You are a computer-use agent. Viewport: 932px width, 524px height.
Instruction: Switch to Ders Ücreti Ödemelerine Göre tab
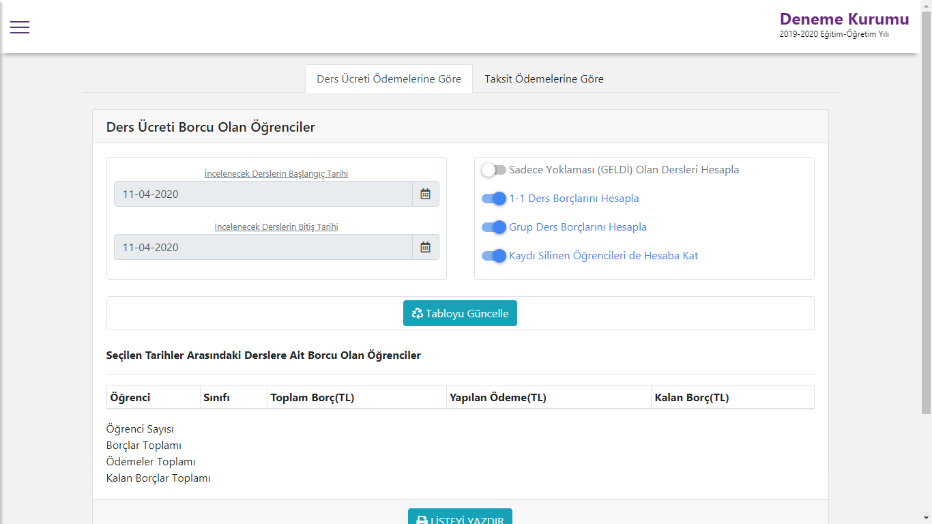[389, 78]
